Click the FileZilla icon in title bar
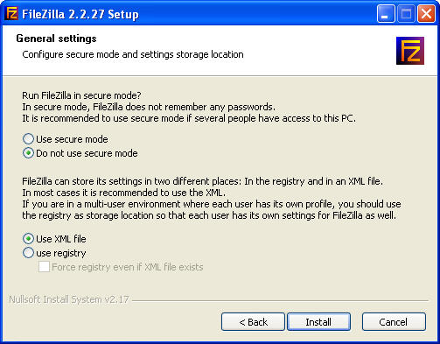This screenshot has width=440, height=344. 11,14
